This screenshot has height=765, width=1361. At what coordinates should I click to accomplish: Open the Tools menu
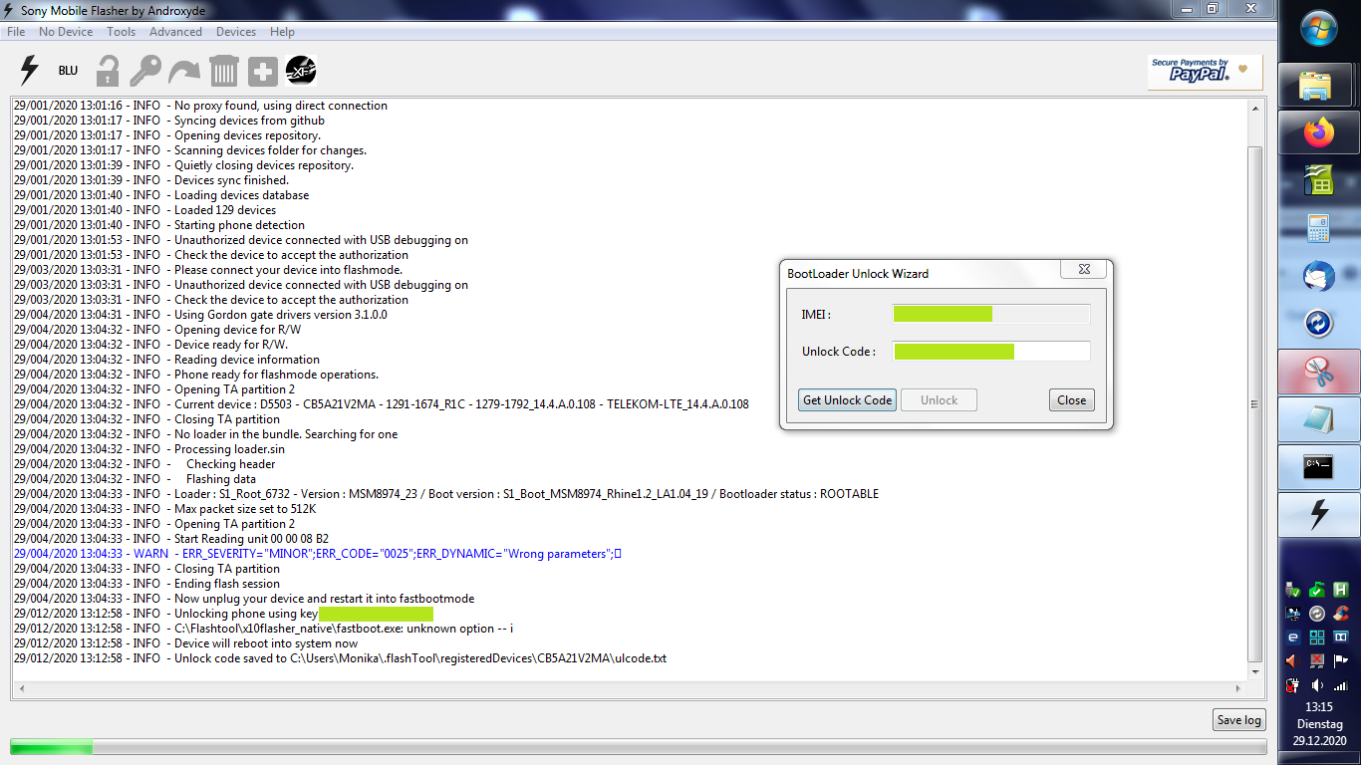[x=122, y=32]
